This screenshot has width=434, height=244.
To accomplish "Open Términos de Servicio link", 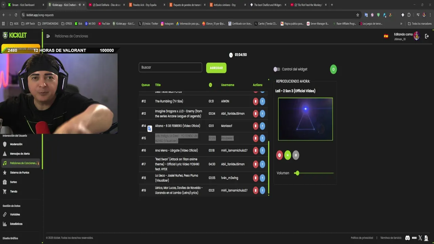I will tap(391, 238).
